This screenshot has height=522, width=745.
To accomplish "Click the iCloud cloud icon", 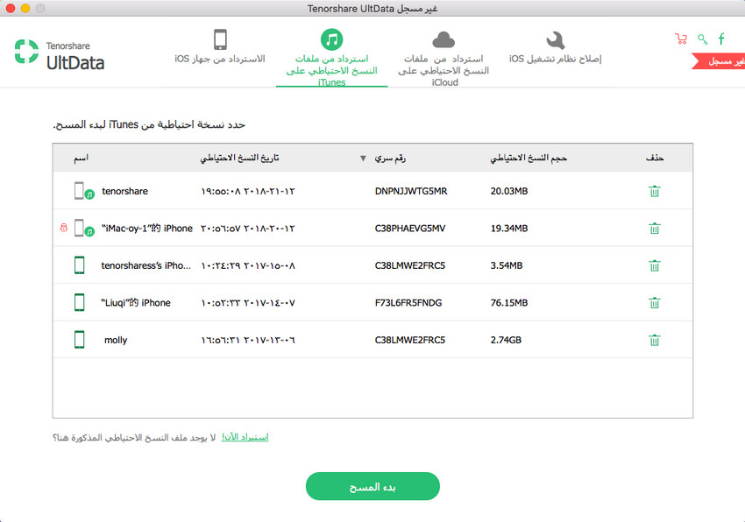I will click(x=443, y=40).
